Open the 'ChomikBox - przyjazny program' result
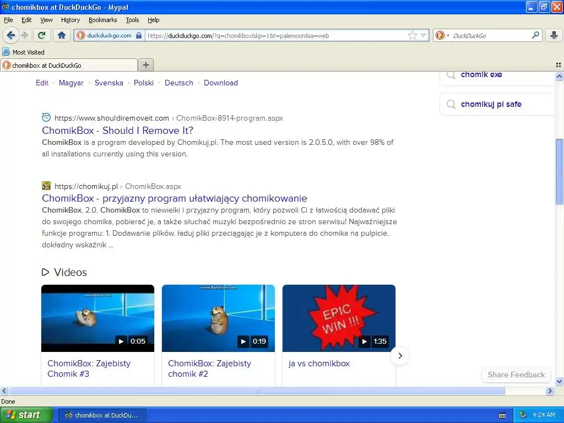The width and height of the screenshot is (564, 423). pyautogui.click(x=175, y=198)
